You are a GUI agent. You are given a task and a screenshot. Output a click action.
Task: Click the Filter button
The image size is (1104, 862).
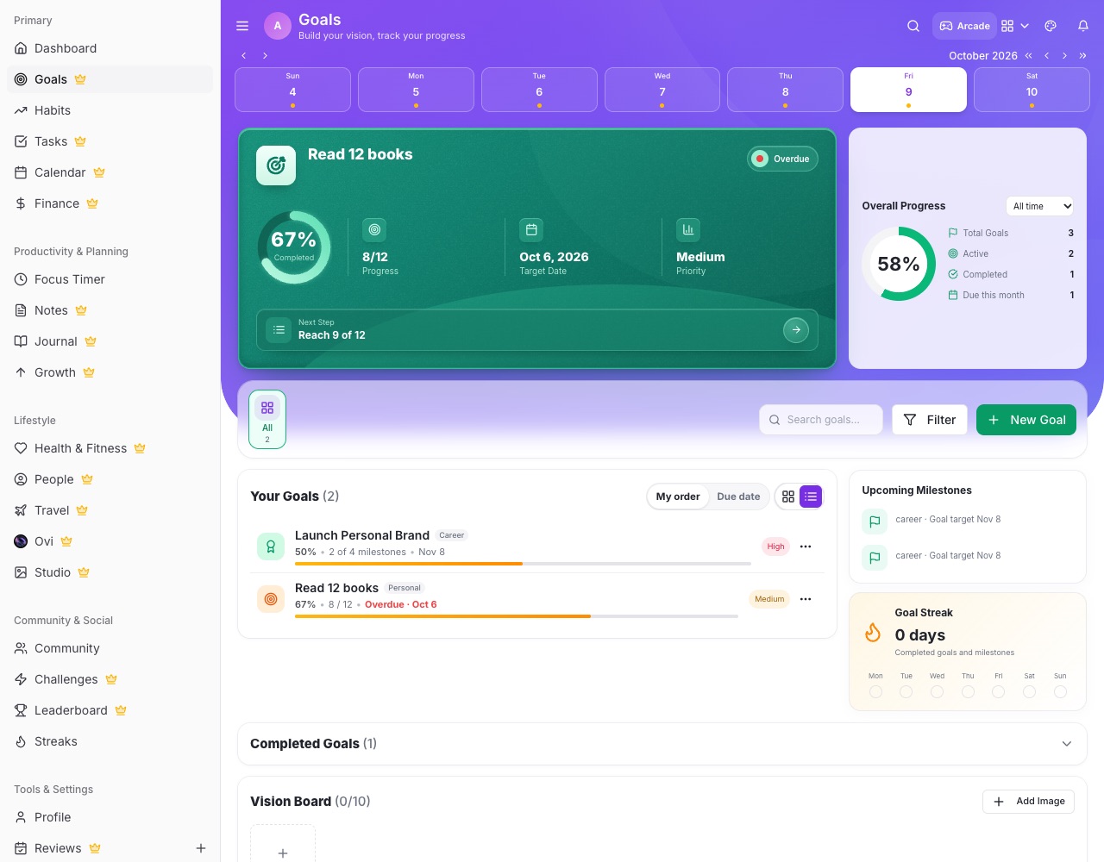click(930, 420)
